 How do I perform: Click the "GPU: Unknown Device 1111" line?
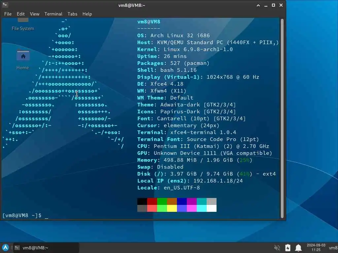[x=205, y=153]
